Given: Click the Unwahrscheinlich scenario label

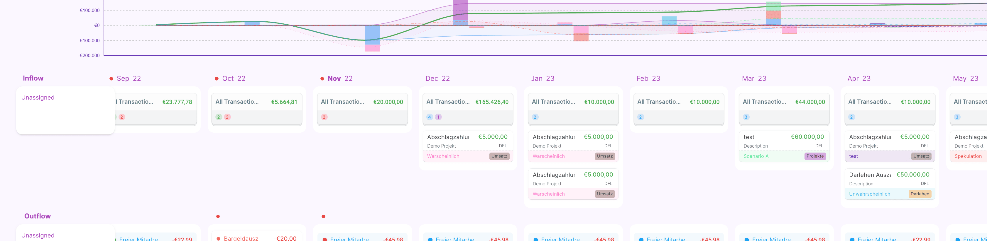Looking at the screenshot, I should coord(869,194).
